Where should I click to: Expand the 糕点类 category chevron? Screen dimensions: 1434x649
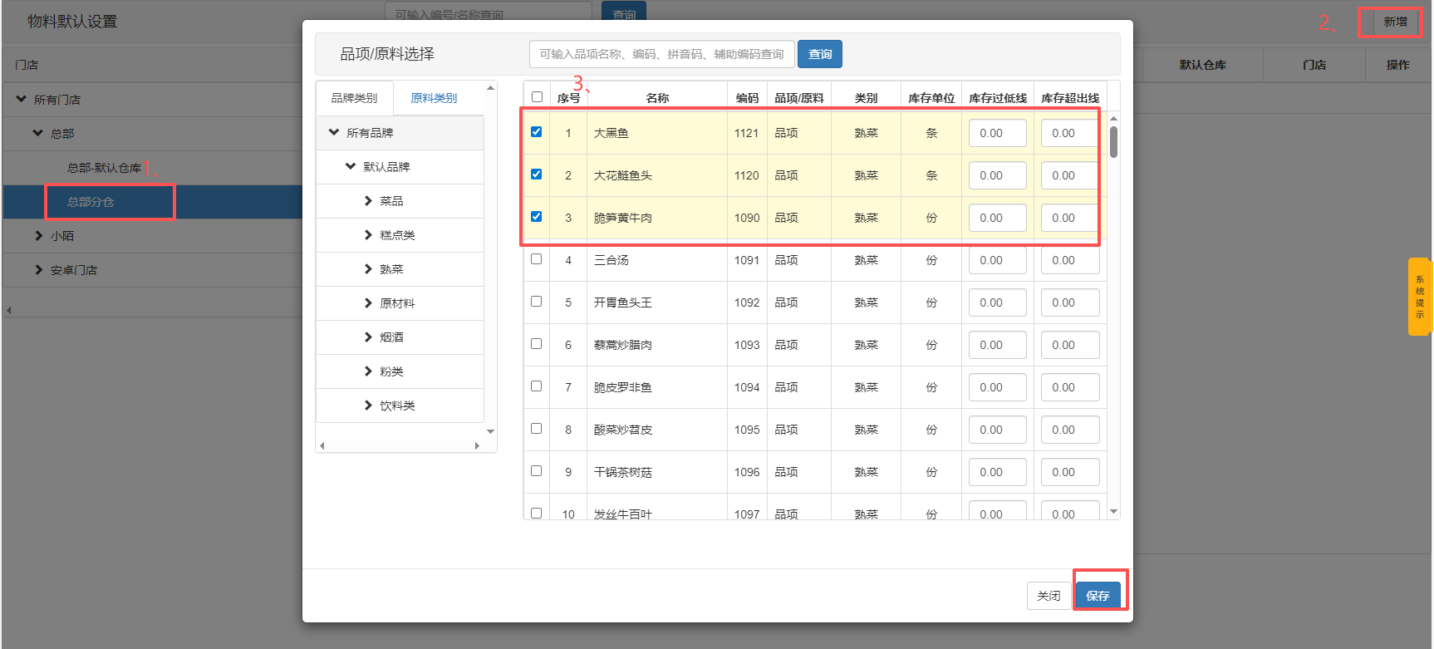[368, 235]
